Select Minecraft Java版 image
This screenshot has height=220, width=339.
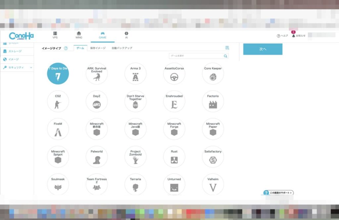(135, 129)
